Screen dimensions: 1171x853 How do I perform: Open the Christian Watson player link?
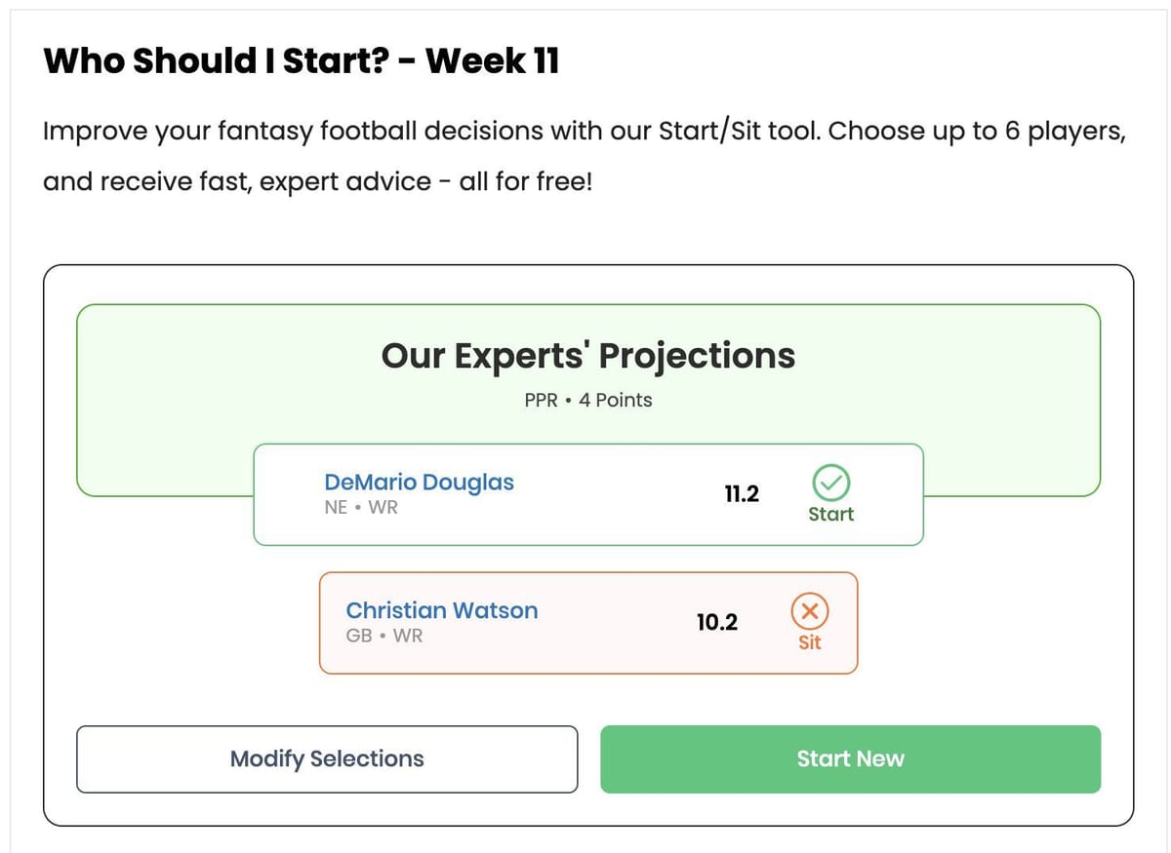[441, 610]
